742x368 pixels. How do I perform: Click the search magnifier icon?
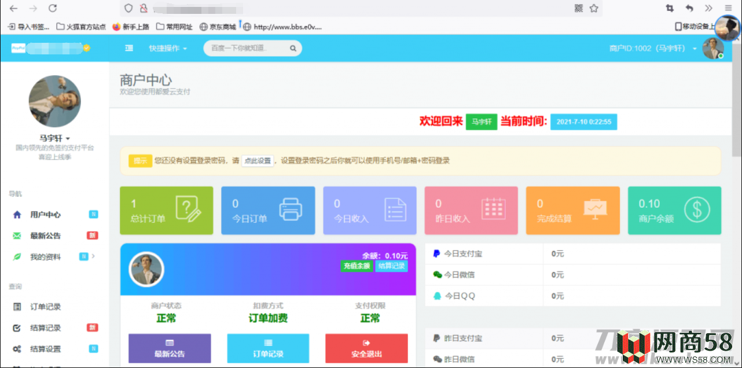(293, 49)
